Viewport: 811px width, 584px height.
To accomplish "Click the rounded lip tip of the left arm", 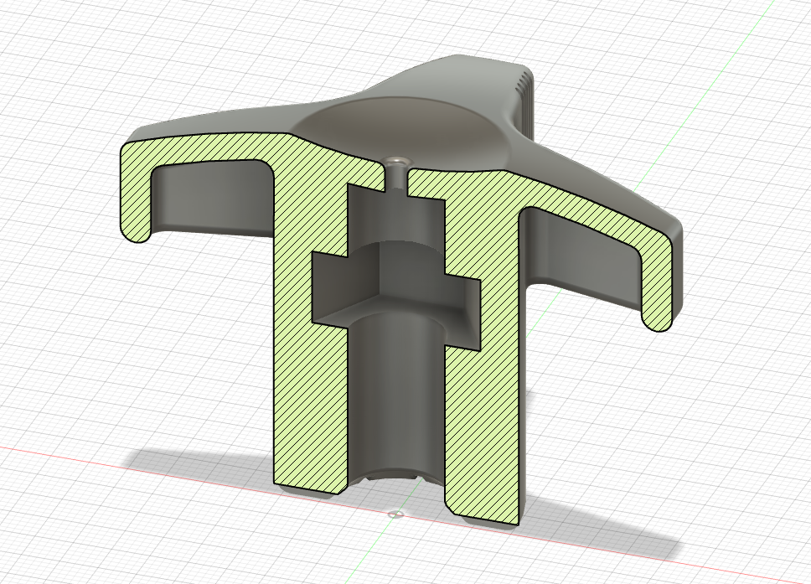I will [138, 235].
